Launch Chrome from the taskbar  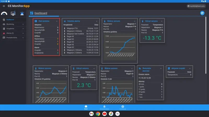pos(98,114)
